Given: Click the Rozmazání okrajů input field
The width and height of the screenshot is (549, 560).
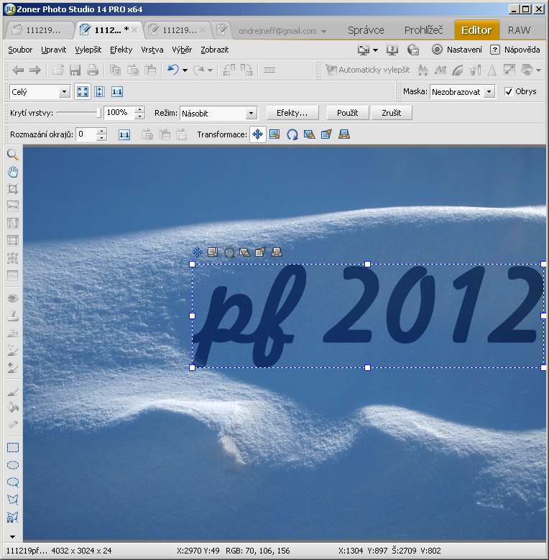Looking at the screenshot, I should (x=86, y=134).
